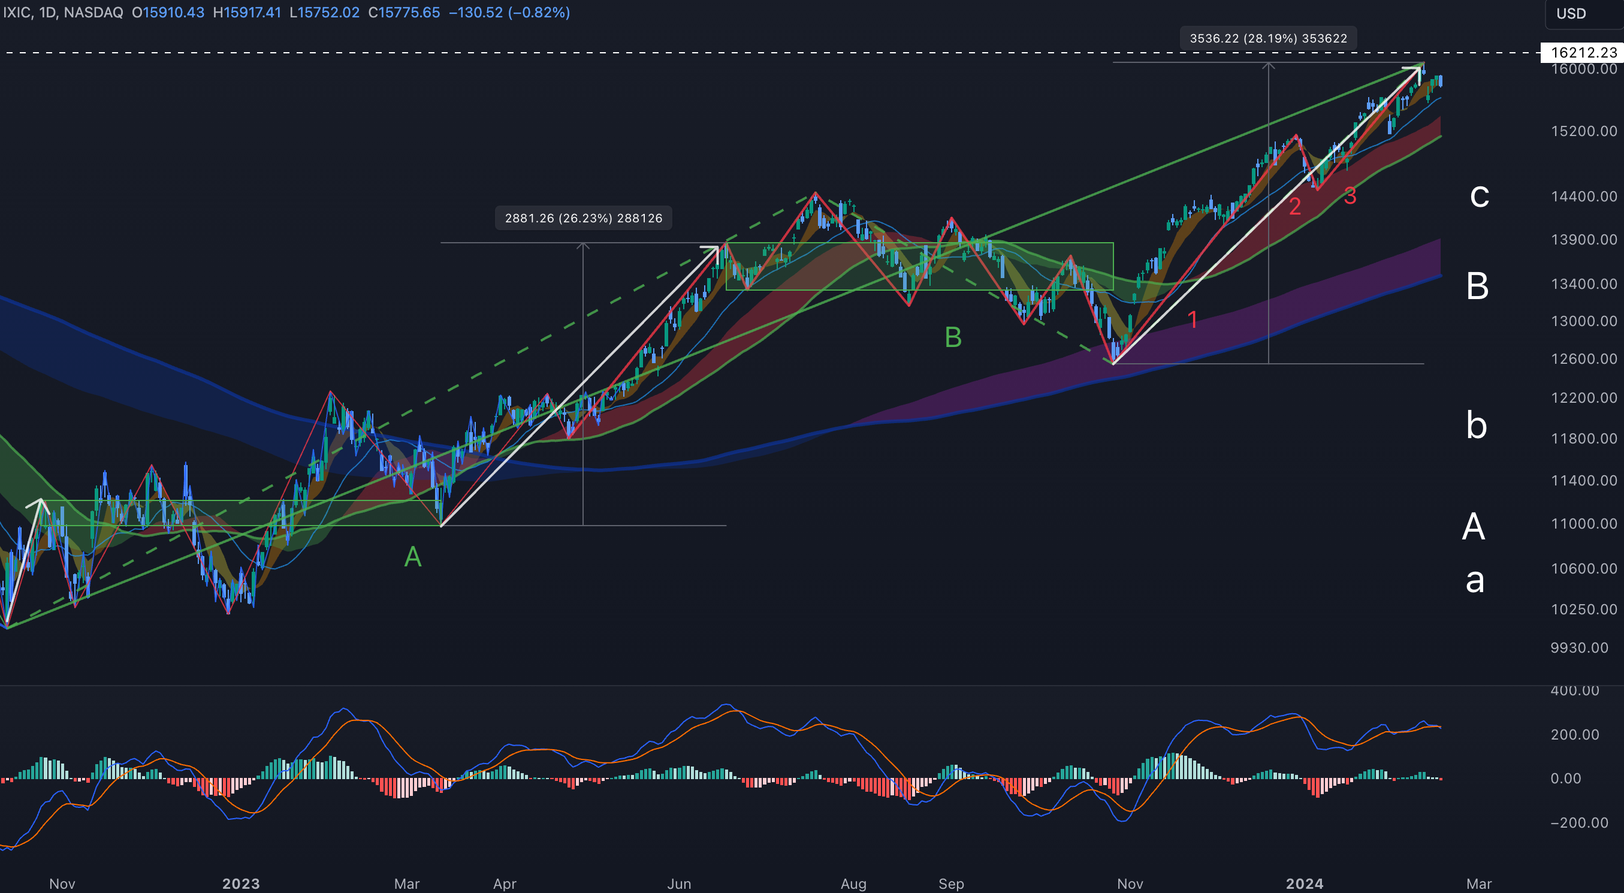
Task: Open the USD currency selector
Action: tap(1571, 13)
